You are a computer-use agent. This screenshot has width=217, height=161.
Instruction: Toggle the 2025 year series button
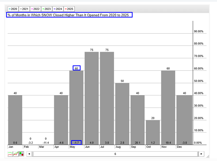[x=69, y=9]
